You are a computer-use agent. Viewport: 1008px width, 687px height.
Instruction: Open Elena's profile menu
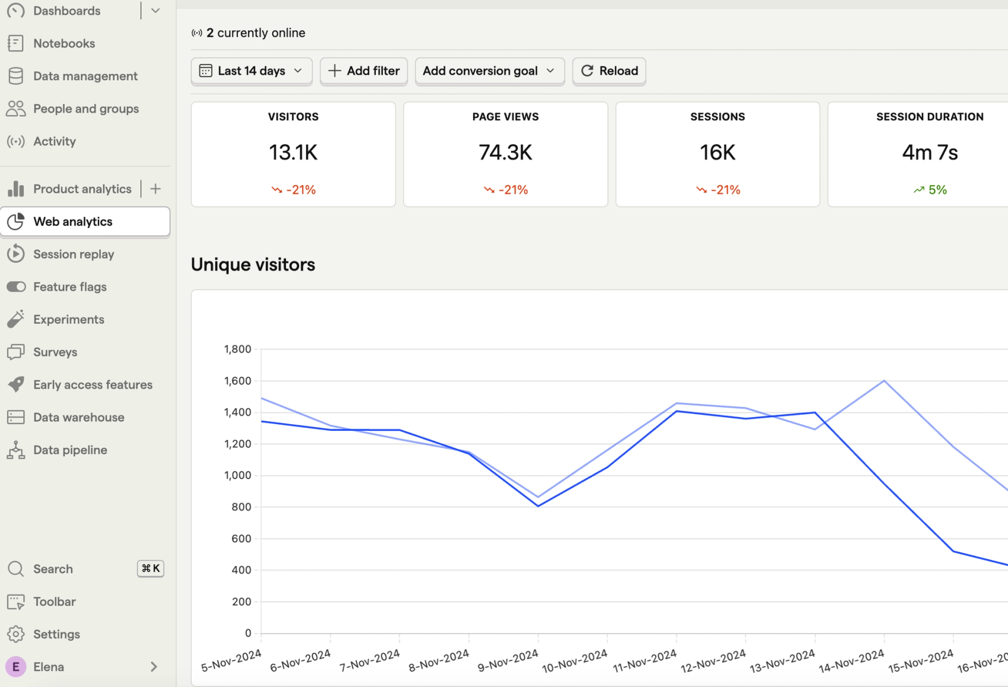[x=85, y=667]
